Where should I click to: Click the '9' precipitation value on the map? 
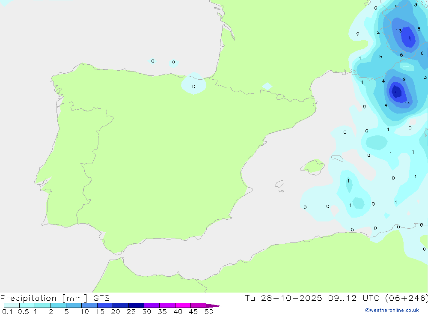[x=404, y=79]
